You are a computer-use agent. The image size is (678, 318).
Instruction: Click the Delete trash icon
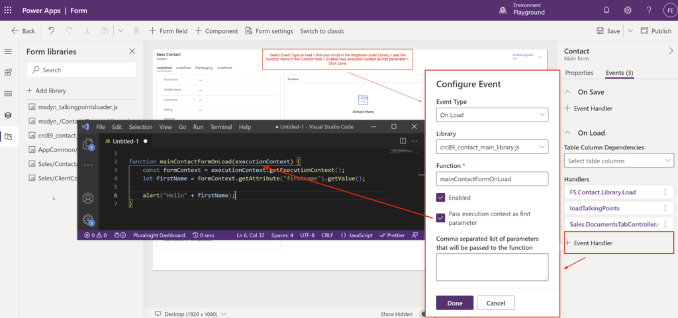pos(136,30)
